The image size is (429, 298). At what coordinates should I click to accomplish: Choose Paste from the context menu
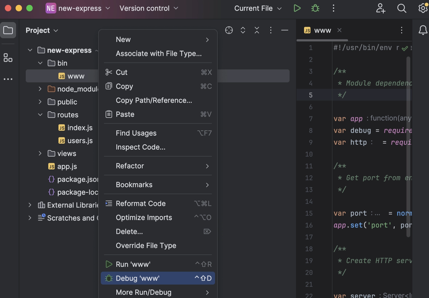pos(158,114)
